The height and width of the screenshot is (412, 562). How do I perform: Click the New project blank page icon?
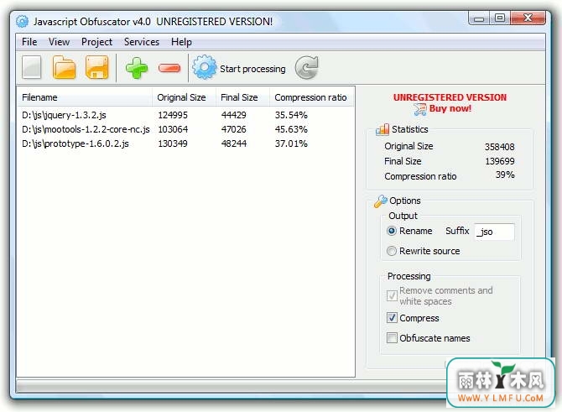pos(32,67)
